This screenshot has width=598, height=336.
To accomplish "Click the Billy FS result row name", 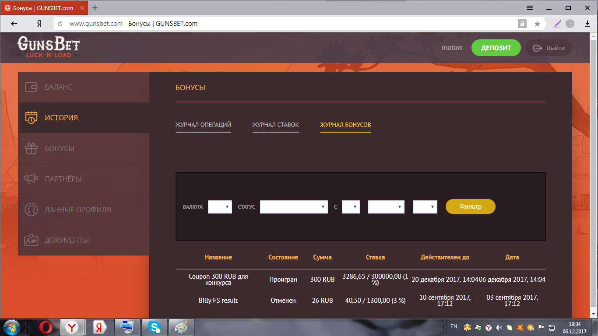I will [x=218, y=301].
